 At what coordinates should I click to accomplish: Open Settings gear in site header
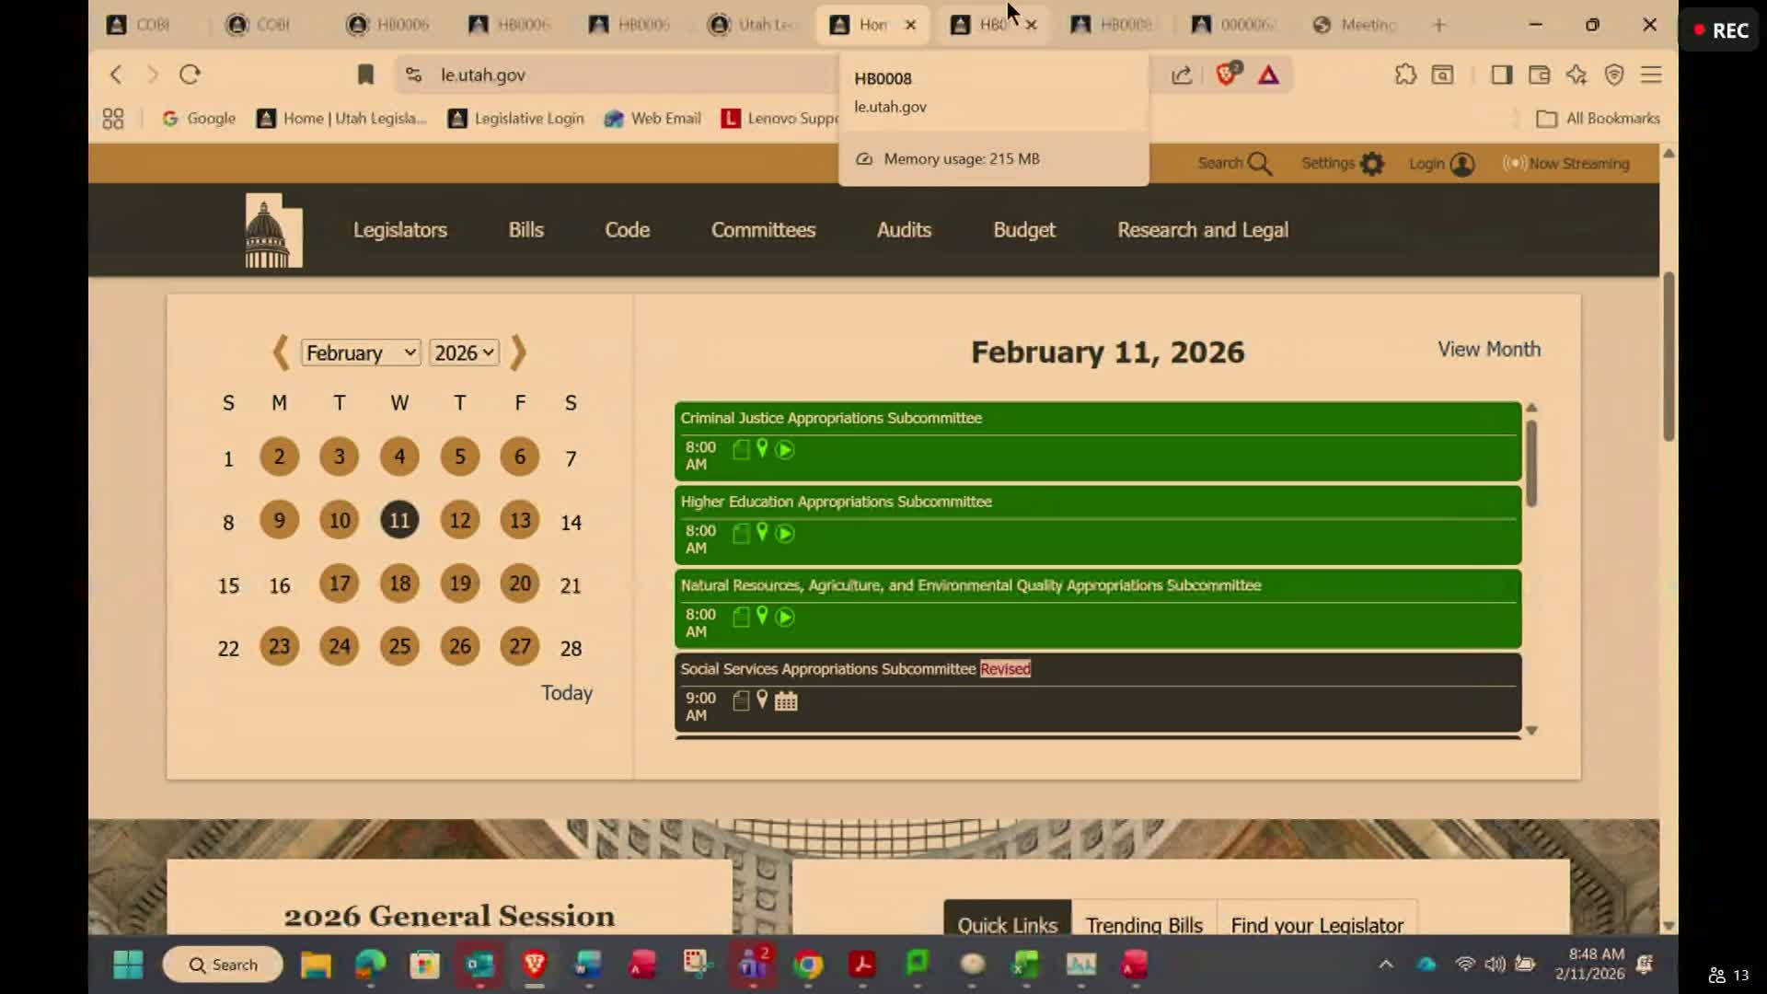pyautogui.click(x=1371, y=164)
